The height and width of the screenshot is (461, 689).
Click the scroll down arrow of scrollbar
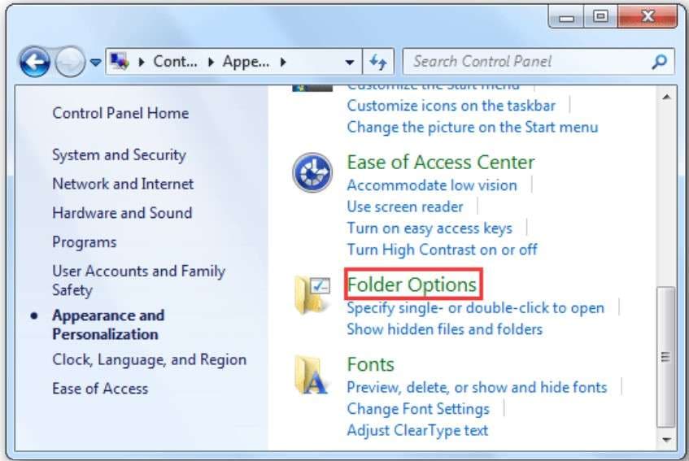666,438
